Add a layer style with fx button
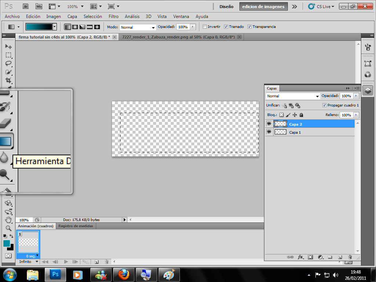This screenshot has height=282, width=376. (x=300, y=257)
